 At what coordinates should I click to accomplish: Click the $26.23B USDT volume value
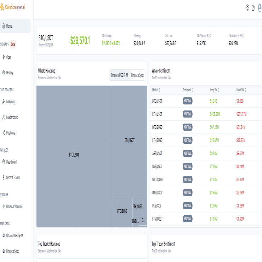pyautogui.click(x=233, y=44)
